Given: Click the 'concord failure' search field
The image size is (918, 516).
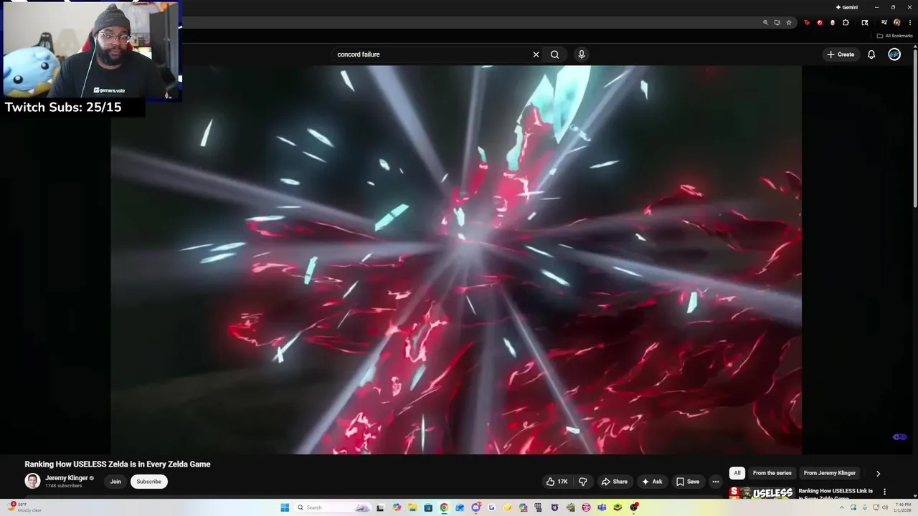Looking at the screenshot, I should (x=430, y=54).
